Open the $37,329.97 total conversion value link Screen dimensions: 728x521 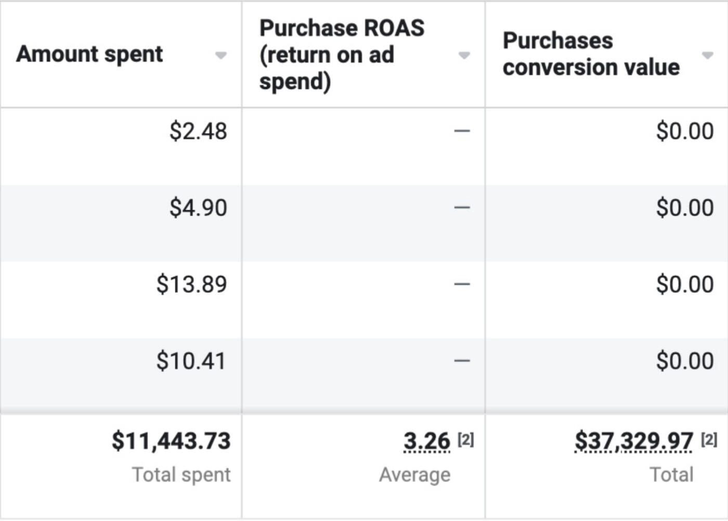(x=633, y=441)
